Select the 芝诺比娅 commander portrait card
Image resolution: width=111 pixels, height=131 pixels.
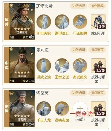[22, 22]
